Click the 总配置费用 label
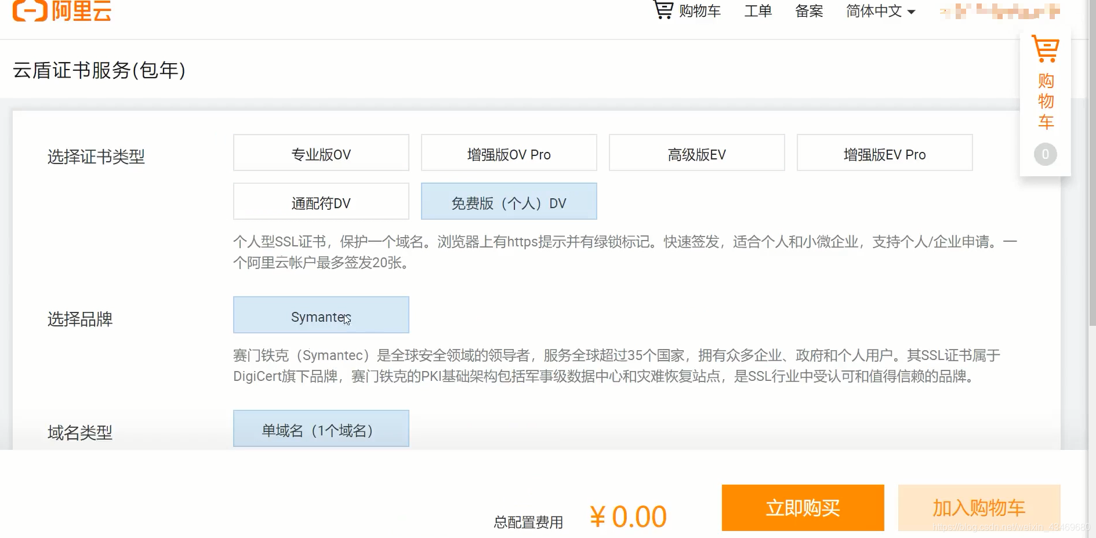Screen dimensions: 1096x538 click(528, 522)
